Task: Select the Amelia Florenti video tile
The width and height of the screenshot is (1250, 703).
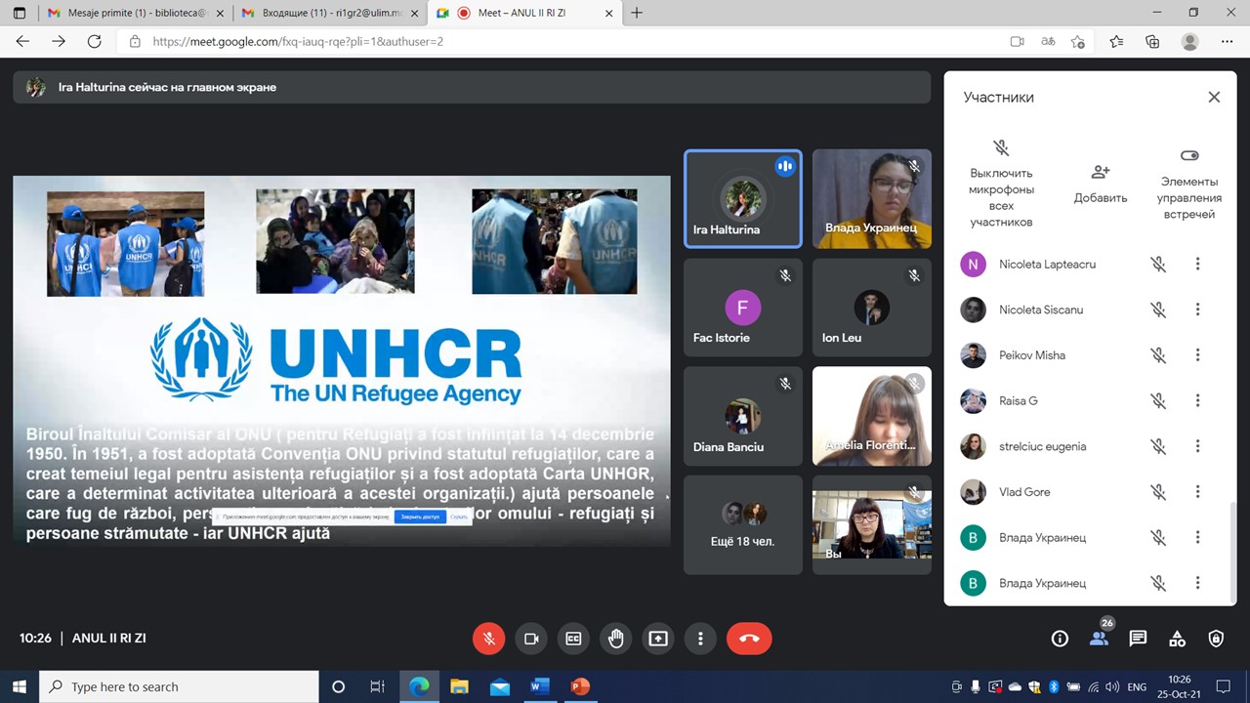Action: [872, 417]
